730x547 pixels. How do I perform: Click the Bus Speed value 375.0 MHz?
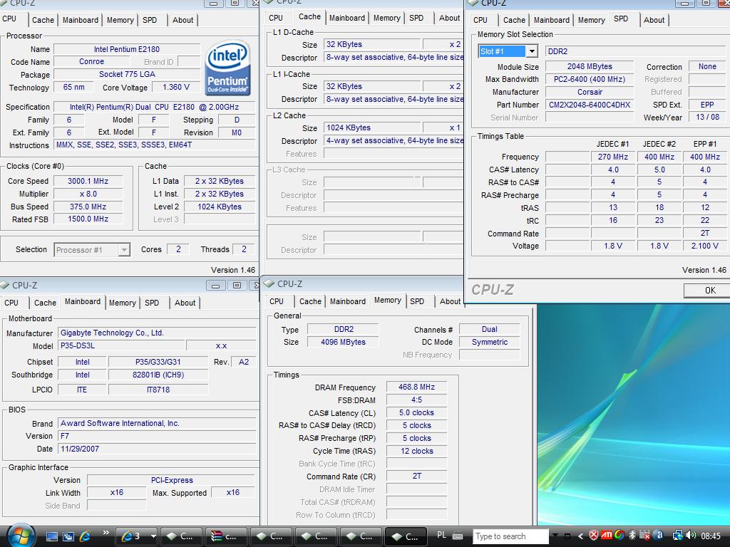pyautogui.click(x=88, y=207)
